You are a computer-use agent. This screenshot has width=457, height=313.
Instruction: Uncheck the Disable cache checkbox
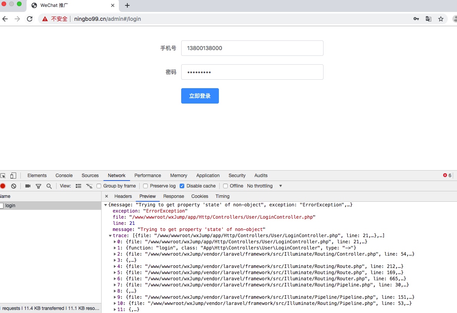182,186
